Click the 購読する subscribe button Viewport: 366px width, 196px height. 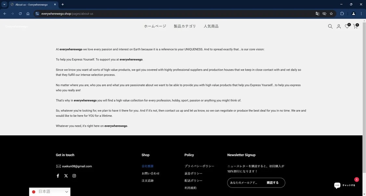(x=273, y=183)
